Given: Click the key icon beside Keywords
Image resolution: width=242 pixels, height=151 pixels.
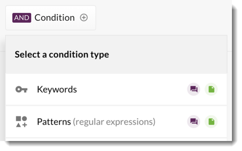Looking at the screenshot, I should pos(21,89).
